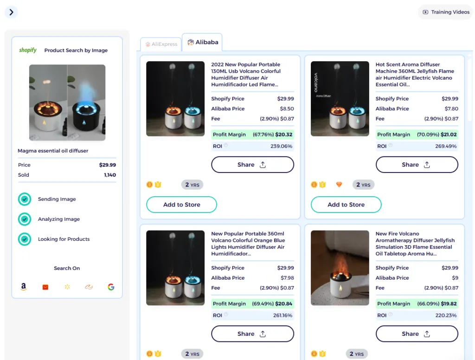Click the Alibaba icon under Search On
Image resolution: width=475 pixels, height=360 pixels.
click(x=89, y=287)
